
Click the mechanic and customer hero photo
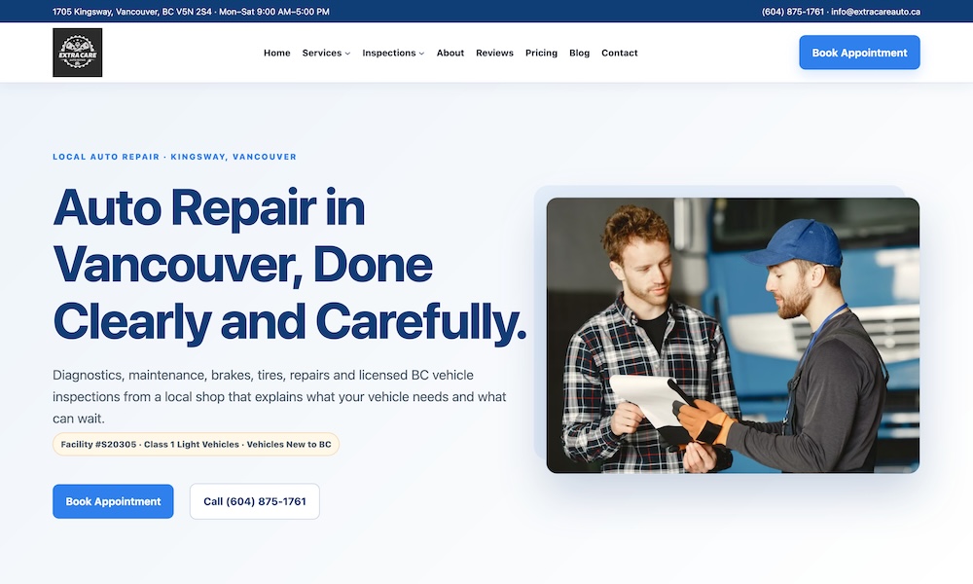(733, 335)
